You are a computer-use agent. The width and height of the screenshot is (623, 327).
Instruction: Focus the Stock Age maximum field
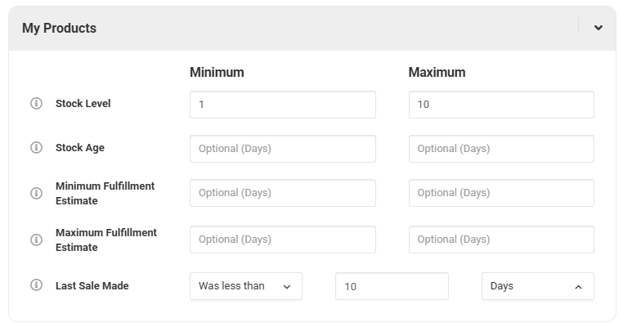click(500, 149)
